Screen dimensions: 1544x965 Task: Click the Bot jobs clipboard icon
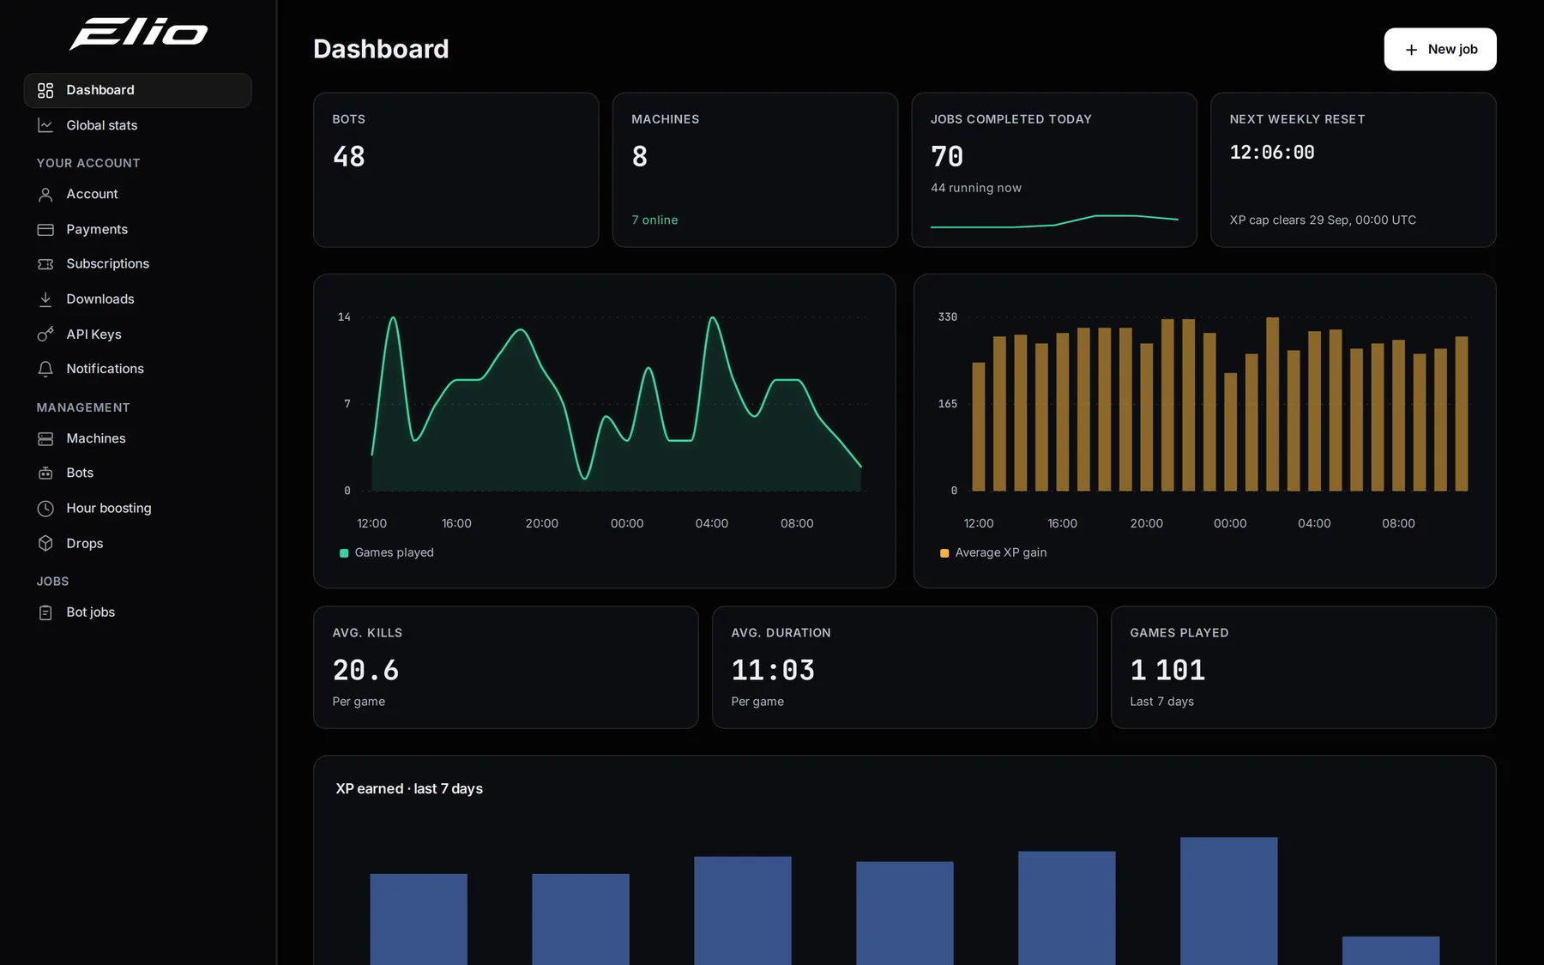[x=45, y=612]
